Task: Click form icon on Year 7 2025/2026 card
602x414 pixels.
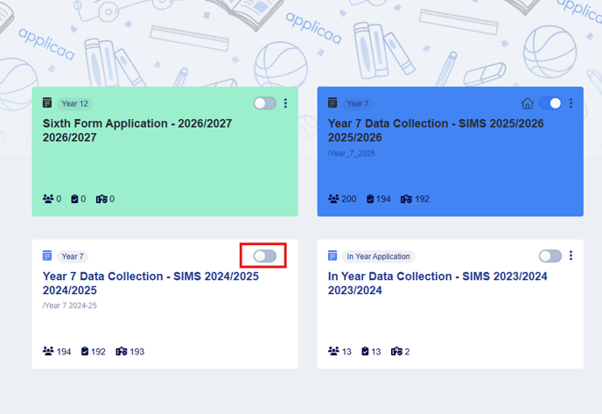Action: [x=332, y=102]
